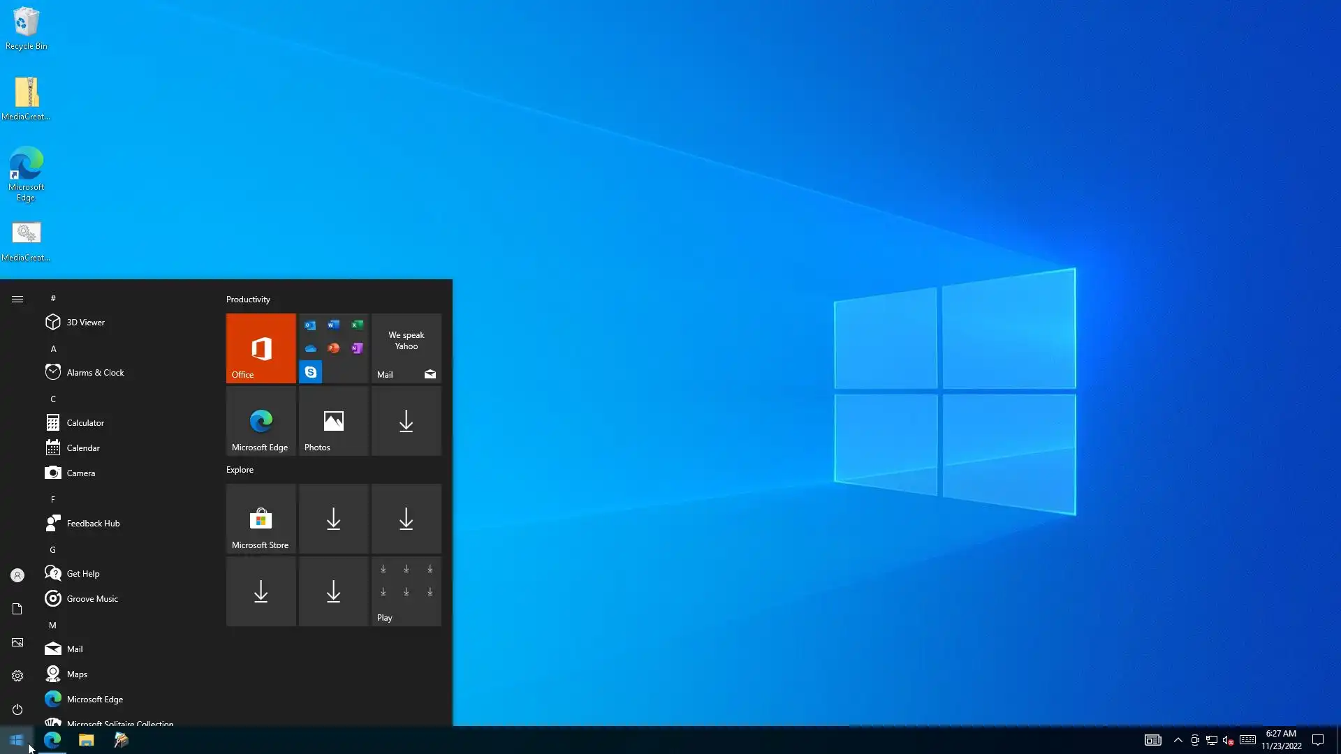Show hidden system tray icons

click(x=1178, y=740)
